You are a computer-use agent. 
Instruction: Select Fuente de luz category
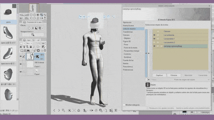(128, 60)
